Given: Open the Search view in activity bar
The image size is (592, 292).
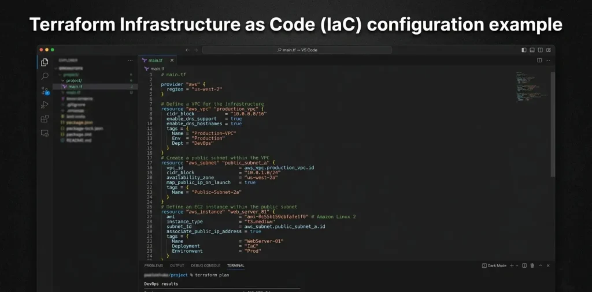Looking at the screenshot, I should [x=45, y=77].
